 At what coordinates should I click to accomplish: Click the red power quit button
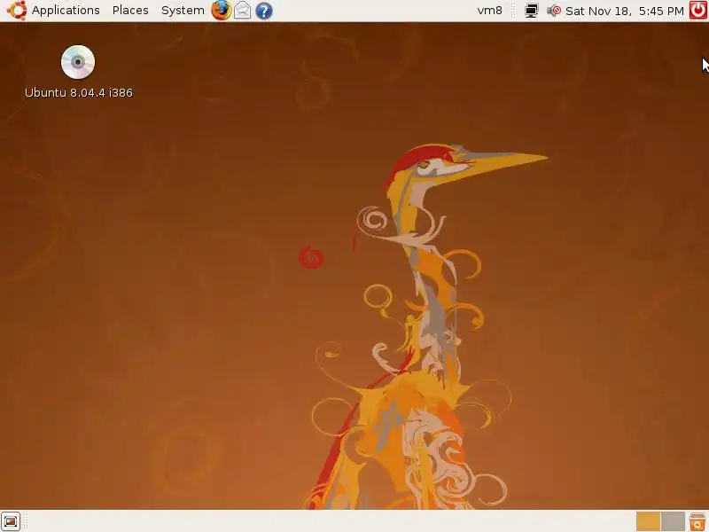point(697,11)
